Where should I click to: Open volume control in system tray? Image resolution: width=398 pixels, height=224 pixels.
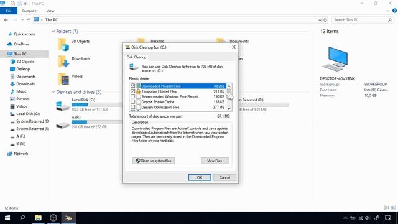(368, 218)
